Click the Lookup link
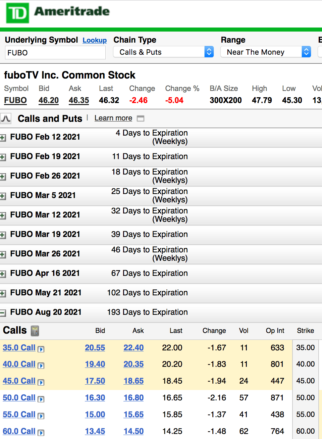This screenshot has width=322, height=439. [95, 40]
